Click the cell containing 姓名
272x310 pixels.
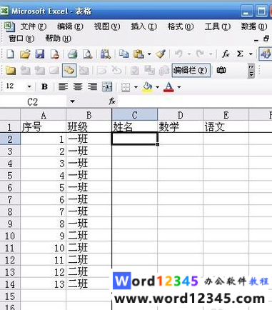(x=134, y=126)
